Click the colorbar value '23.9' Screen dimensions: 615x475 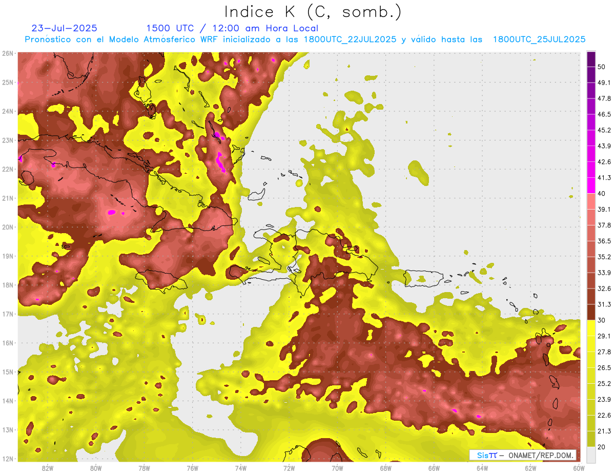click(604, 400)
